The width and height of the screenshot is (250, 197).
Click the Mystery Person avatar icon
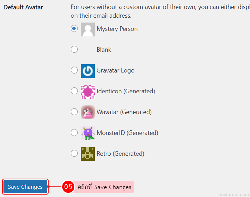pyautogui.click(x=87, y=29)
